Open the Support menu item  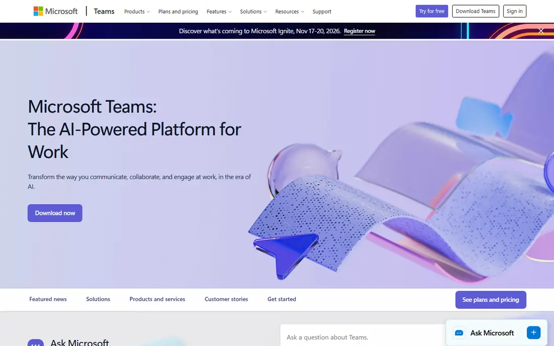point(321,12)
